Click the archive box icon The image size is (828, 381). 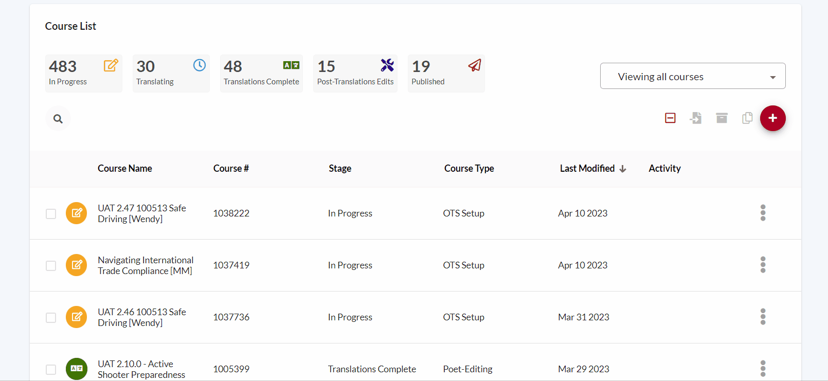coord(722,118)
